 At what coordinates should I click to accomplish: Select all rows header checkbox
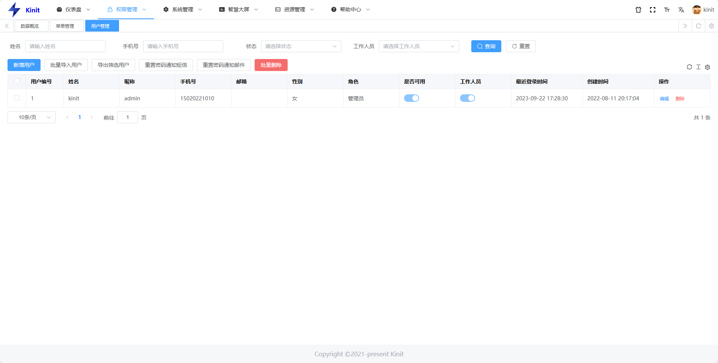pyautogui.click(x=17, y=81)
